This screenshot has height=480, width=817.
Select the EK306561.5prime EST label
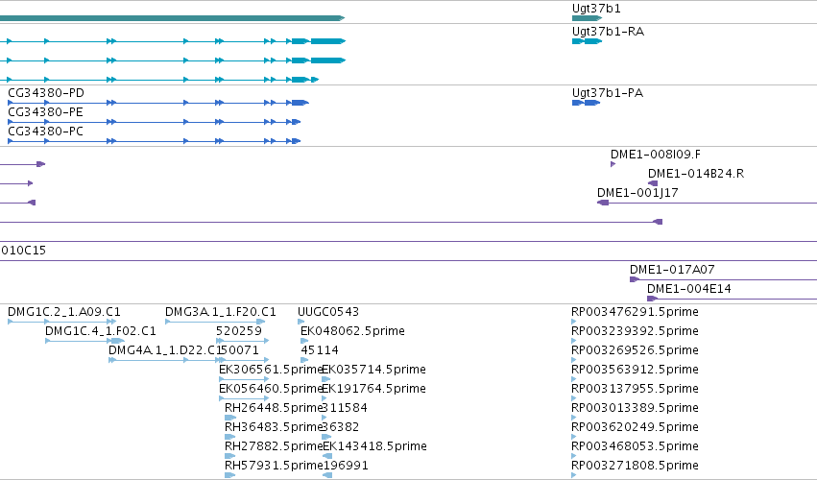[x=271, y=370]
